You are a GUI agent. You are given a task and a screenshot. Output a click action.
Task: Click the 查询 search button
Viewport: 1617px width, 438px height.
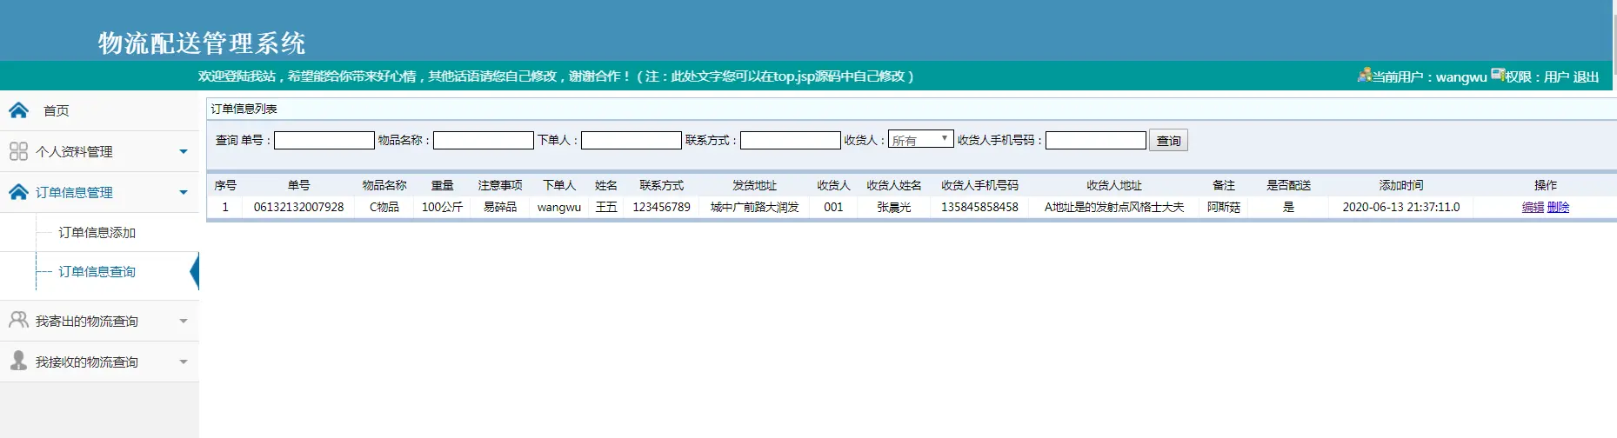[1168, 140]
